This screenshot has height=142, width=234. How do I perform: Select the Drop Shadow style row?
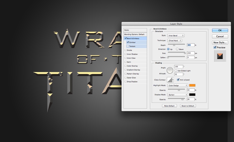pos(135,82)
